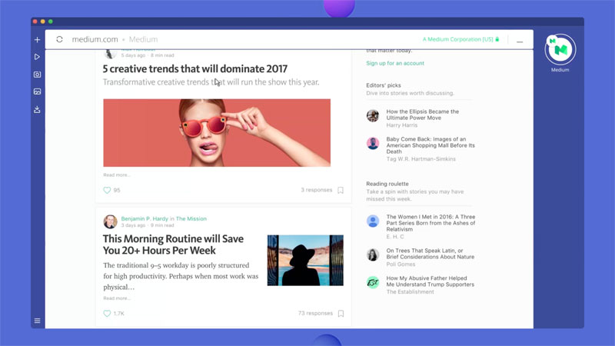Click The Establishment publication avatar
Image resolution: width=615 pixels, height=346 pixels.
click(x=373, y=282)
